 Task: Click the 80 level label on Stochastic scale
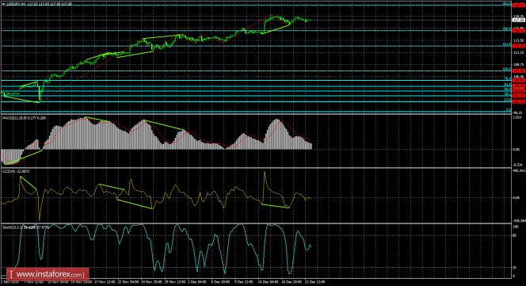[x=514, y=235]
